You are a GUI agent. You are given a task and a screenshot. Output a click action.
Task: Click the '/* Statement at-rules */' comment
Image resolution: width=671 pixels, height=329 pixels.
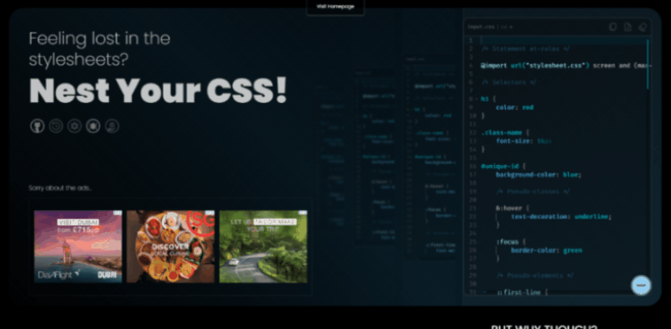[526, 49]
